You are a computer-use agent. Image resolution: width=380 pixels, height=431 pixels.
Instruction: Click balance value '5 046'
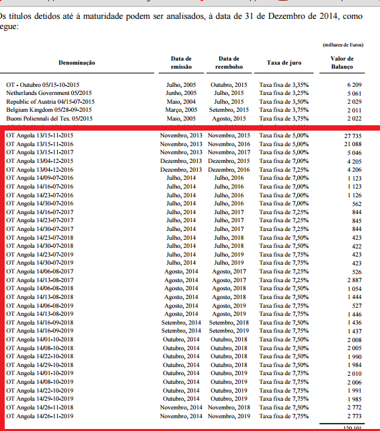pyautogui.click(x=354, y=153)
